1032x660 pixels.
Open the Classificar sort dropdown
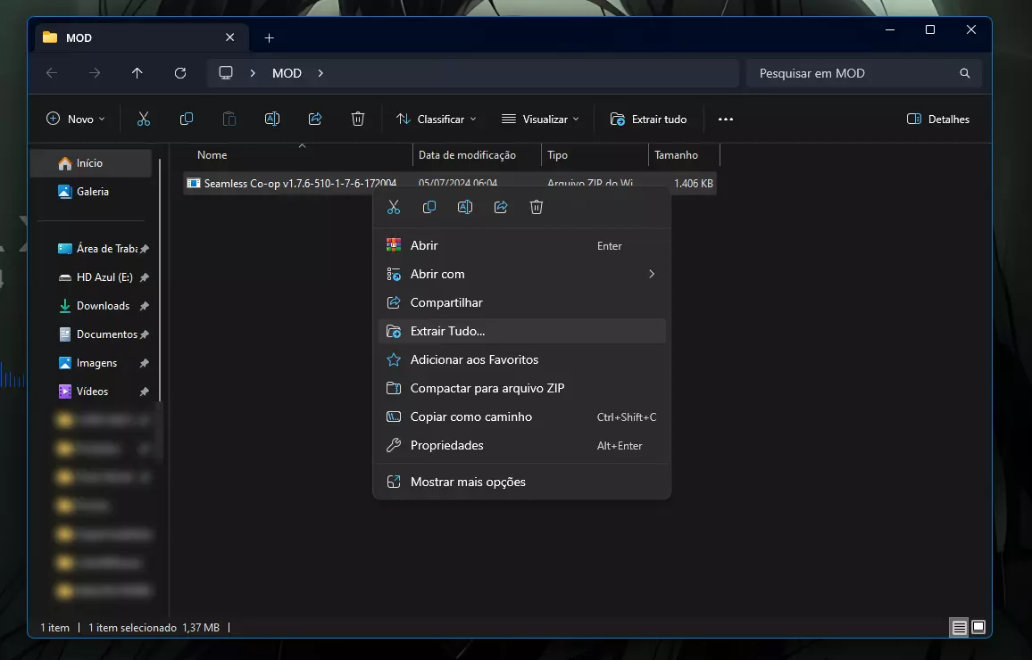click(x=437, y=119)
